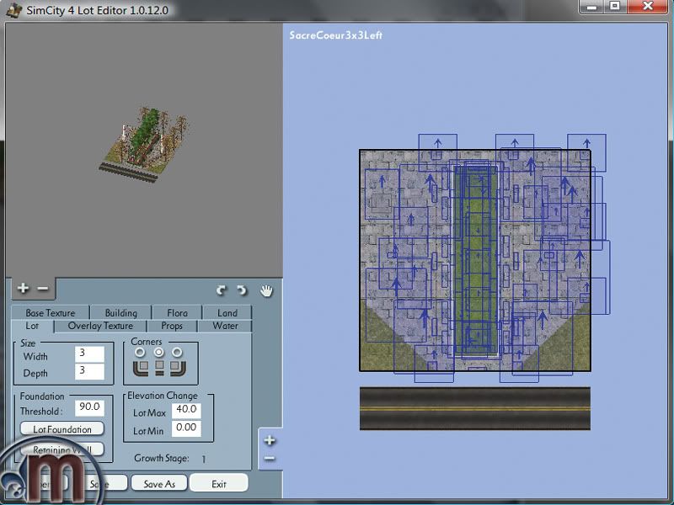
Task: Open the Overlay Texture tab
Action: (x=100, y=326)
